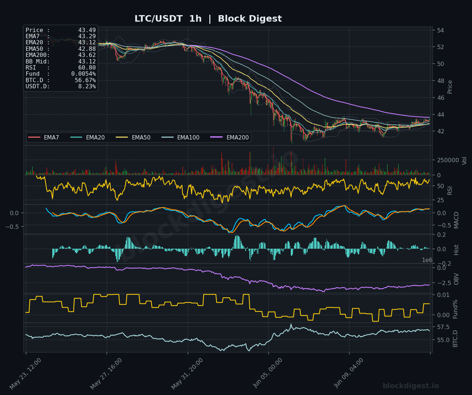The width and height of the screenshot is (472, 395).
Task: Click the 54 price axis tick
Action: (440, 30)
